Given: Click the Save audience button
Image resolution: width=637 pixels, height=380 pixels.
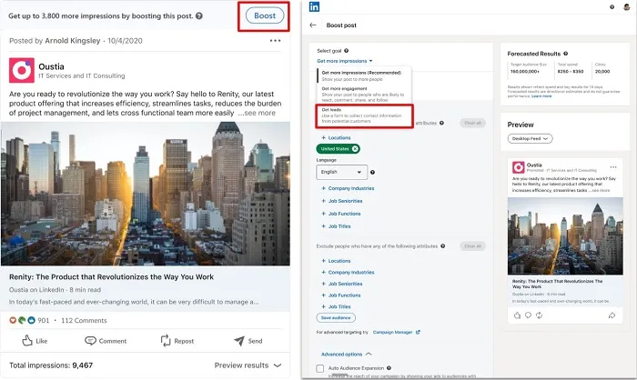Looking at the screenshot, I should [336, 317].
